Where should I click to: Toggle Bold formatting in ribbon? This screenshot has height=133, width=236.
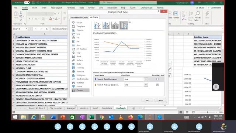[29, 18]
